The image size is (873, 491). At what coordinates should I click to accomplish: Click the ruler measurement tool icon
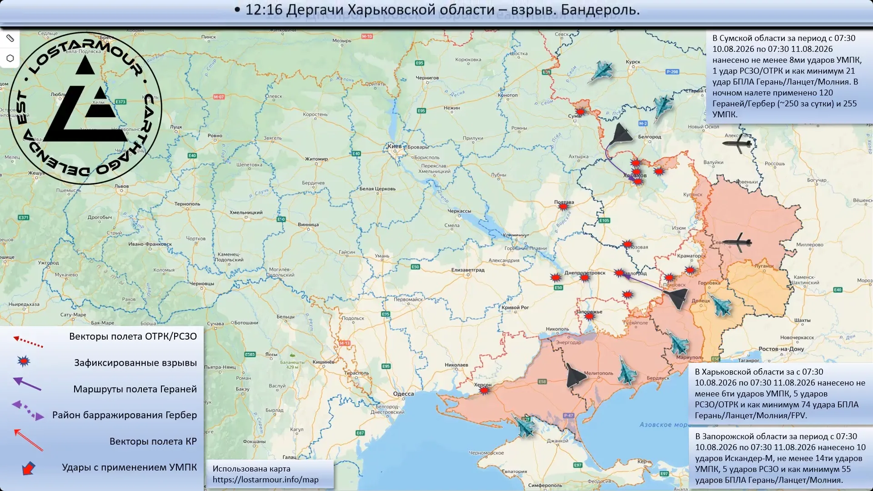(10, 39)
